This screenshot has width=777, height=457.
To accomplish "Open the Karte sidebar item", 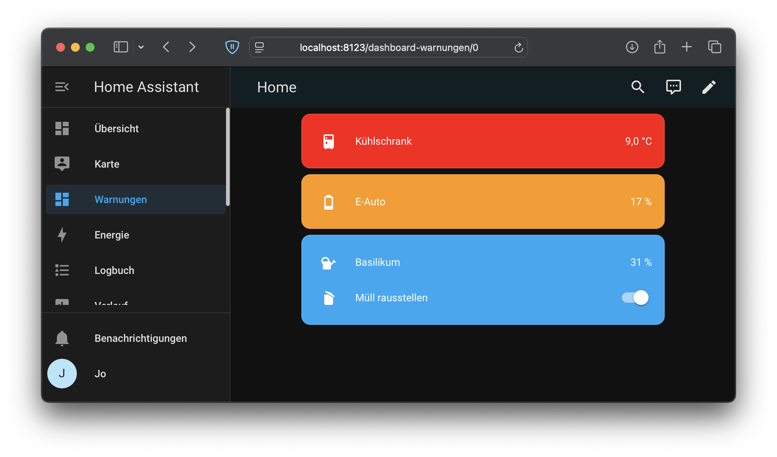I will (107, 164).
